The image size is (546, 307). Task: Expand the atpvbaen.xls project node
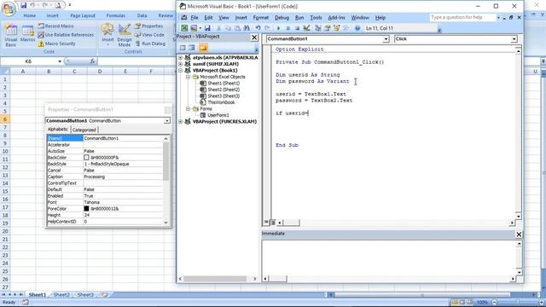pyautogui.click(x=180, y=58)
